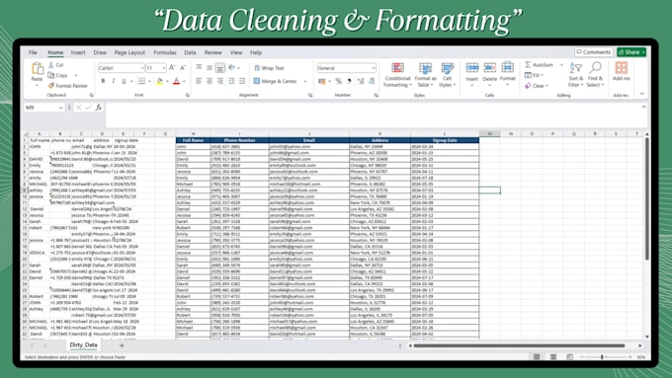Open the Add-ins button

(621, 71)
